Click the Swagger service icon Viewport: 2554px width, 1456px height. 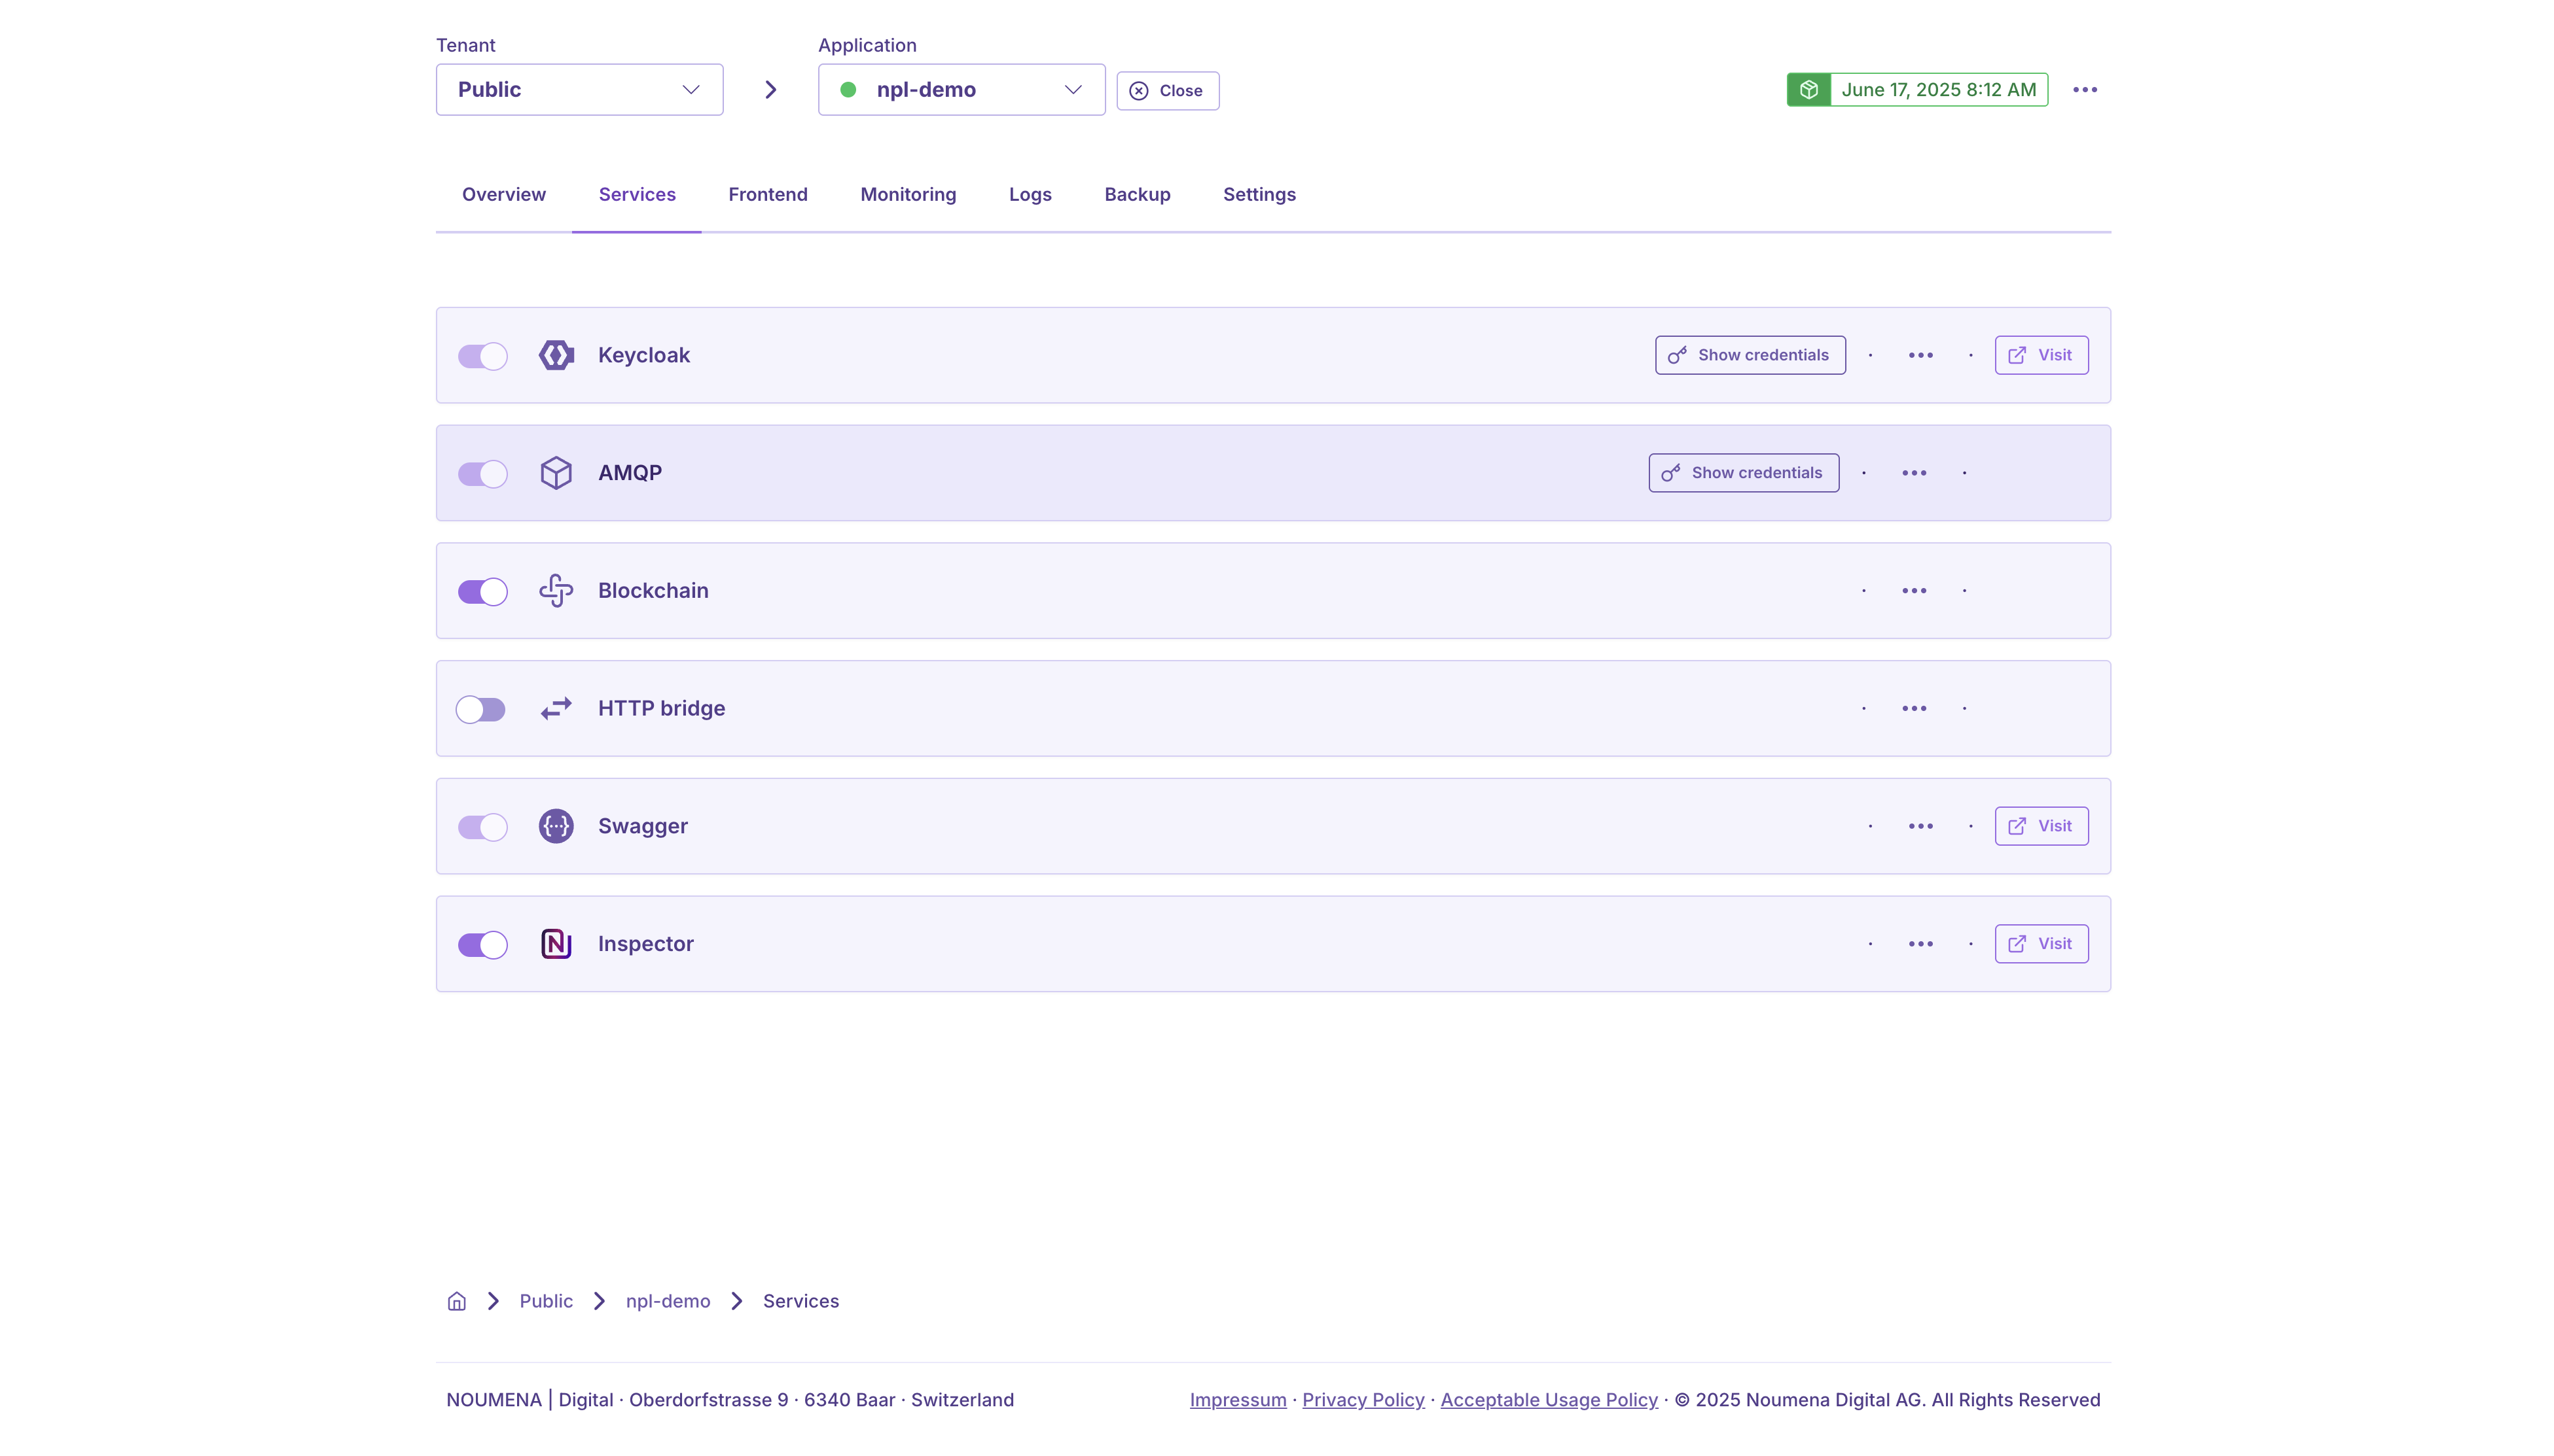click(555, 826)
